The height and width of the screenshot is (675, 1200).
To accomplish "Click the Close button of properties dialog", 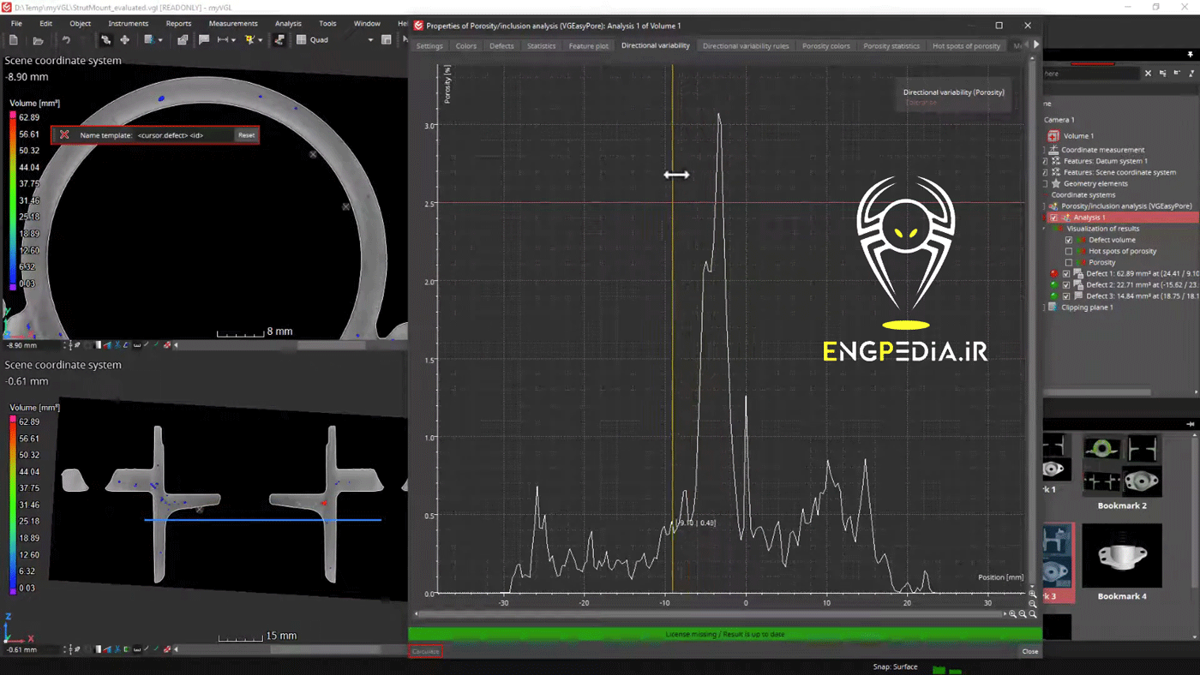I will [1030, 651].
